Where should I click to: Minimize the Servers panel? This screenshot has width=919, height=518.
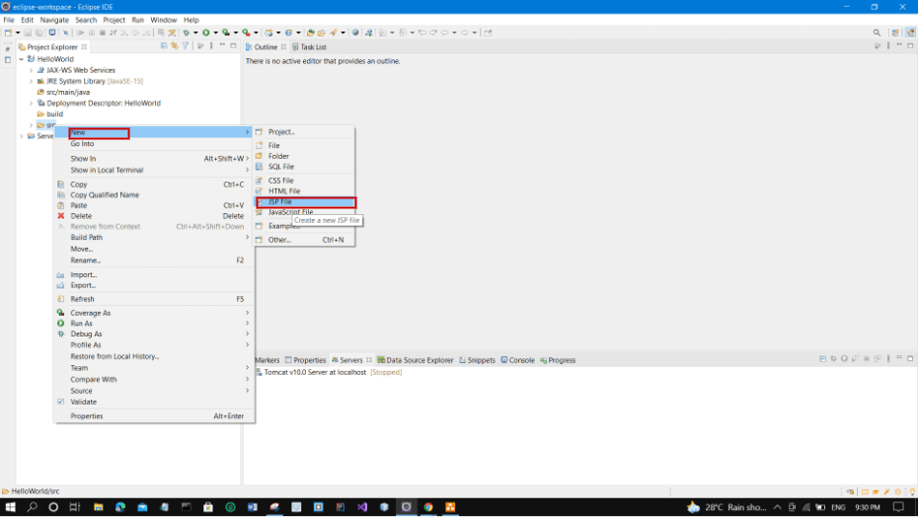point(899,357)
